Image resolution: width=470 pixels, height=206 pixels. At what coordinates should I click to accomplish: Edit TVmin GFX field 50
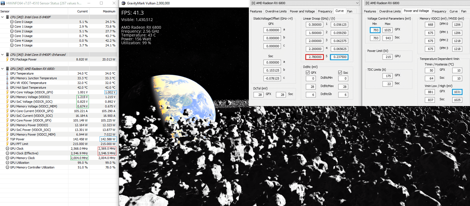tap(430, 70)
